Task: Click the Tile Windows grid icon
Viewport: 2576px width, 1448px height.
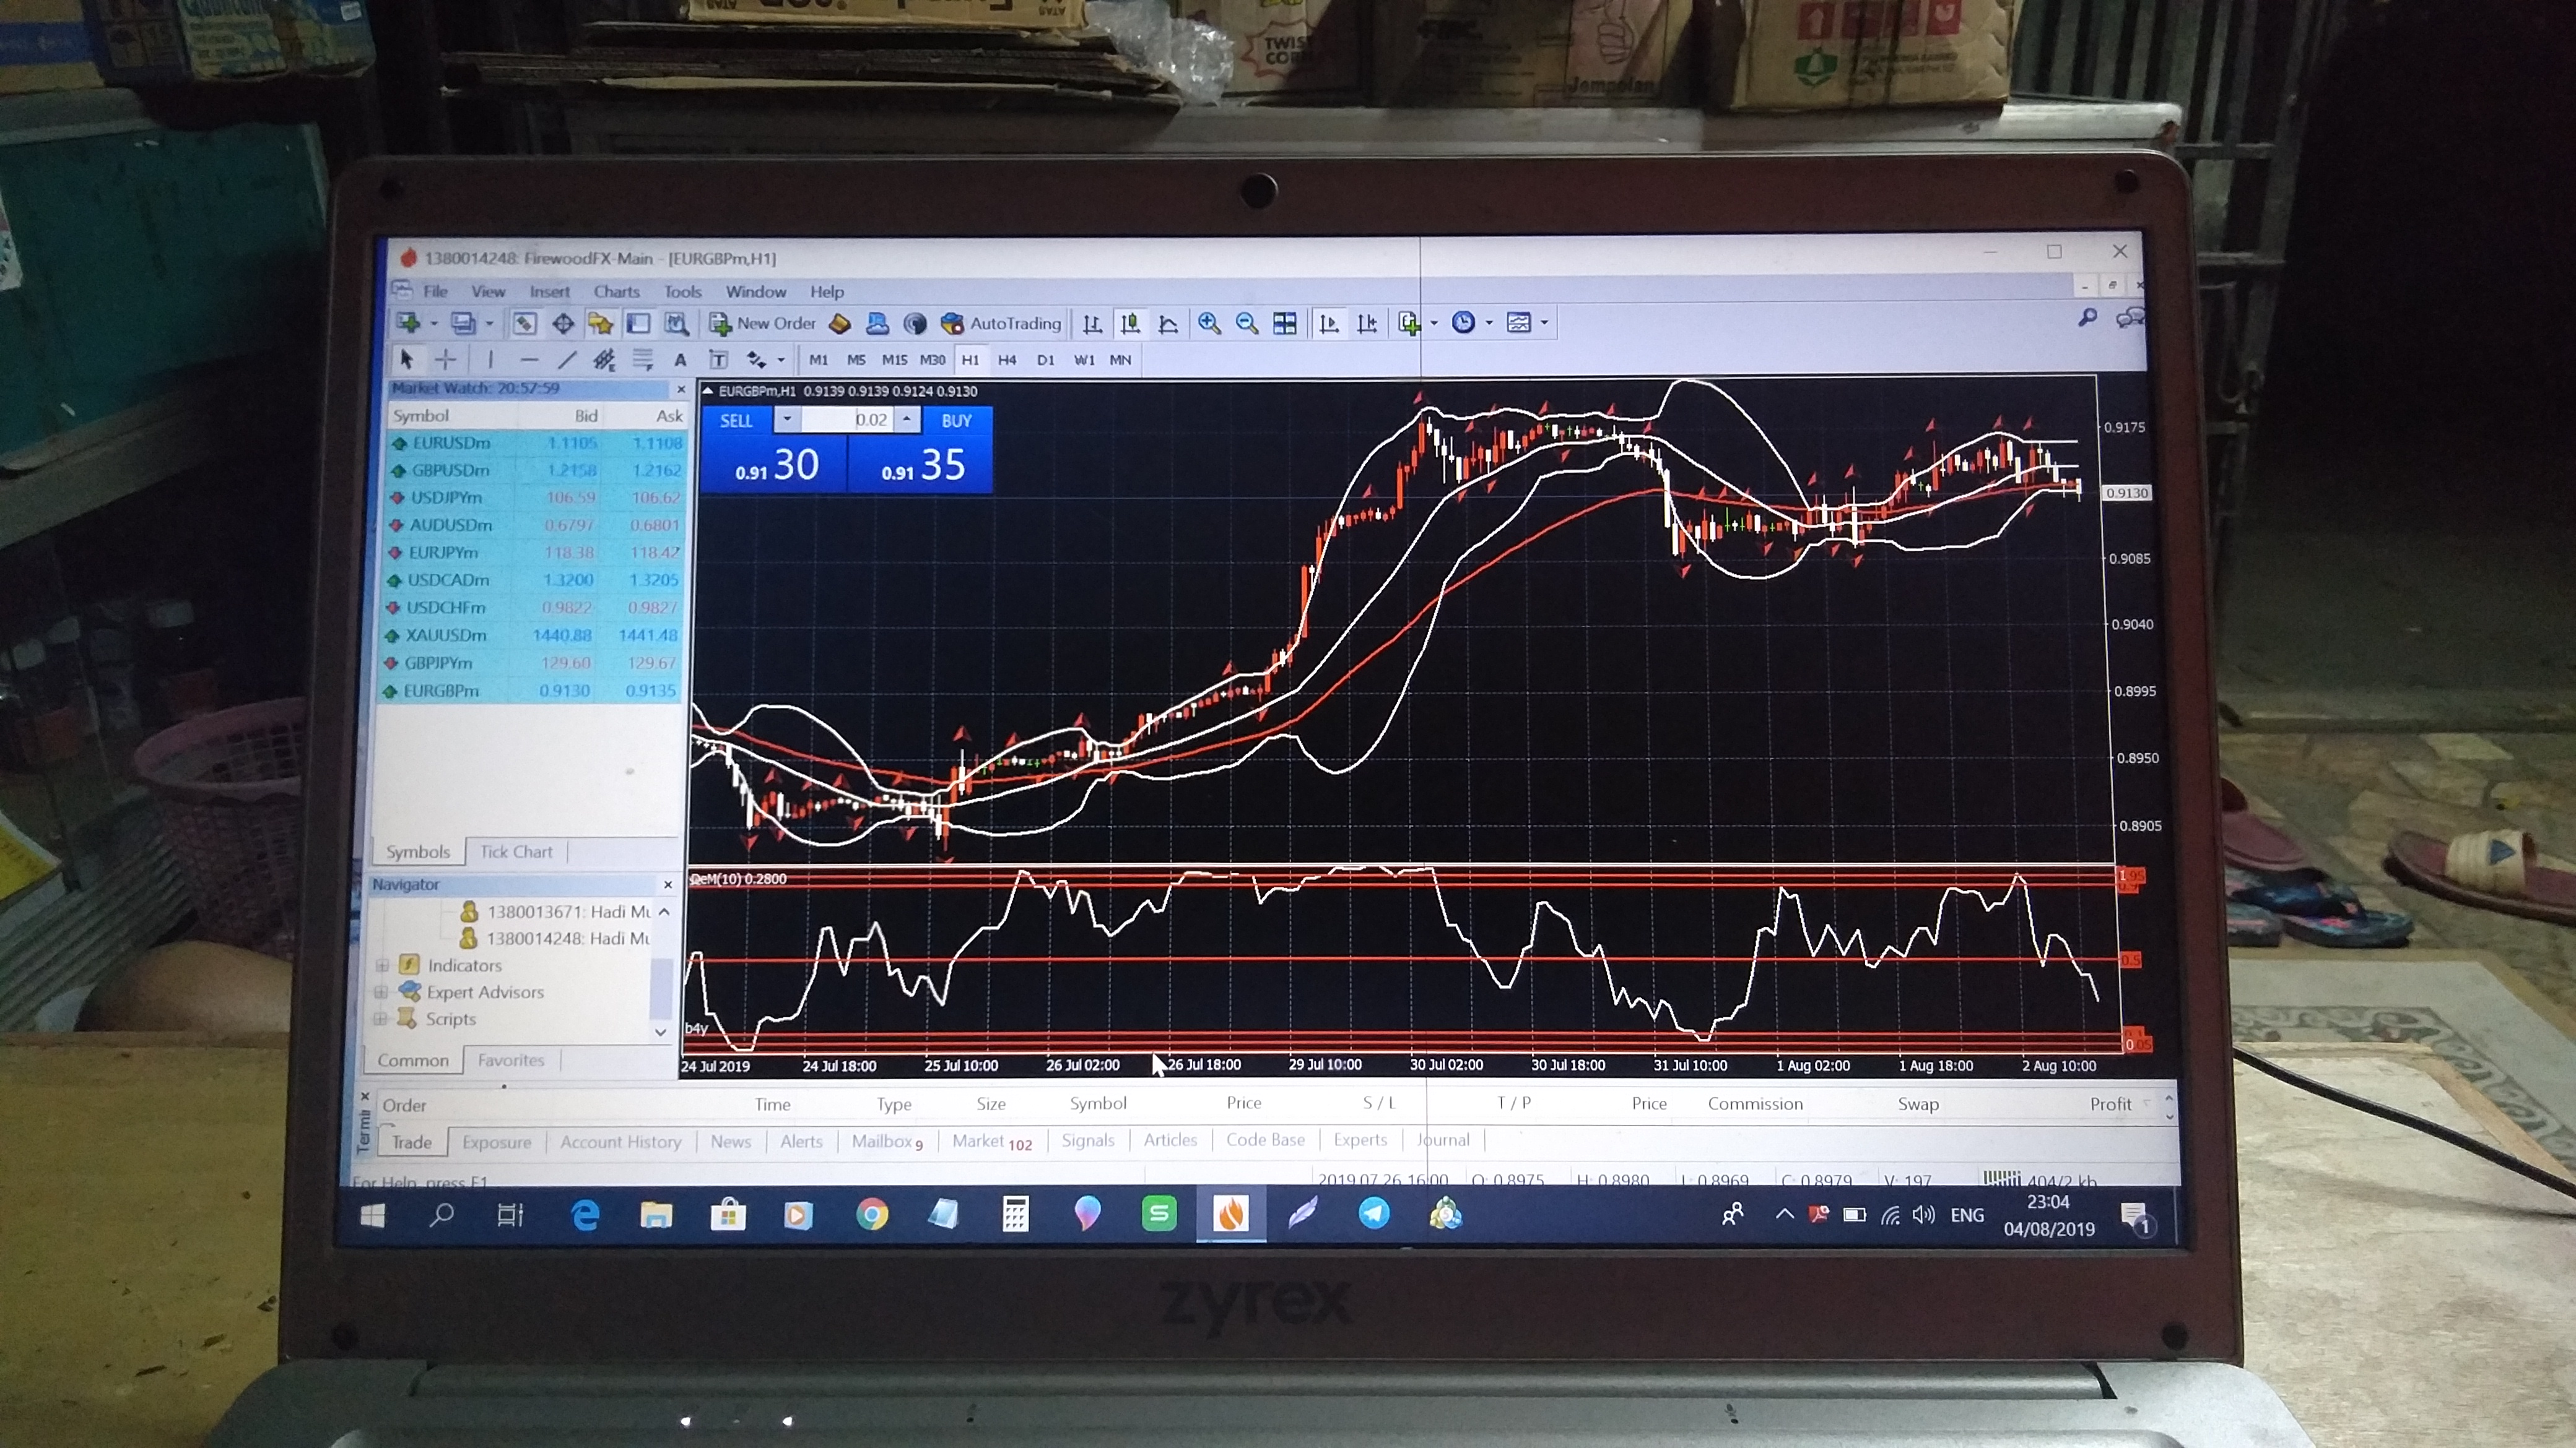Action: (1284, 323)
